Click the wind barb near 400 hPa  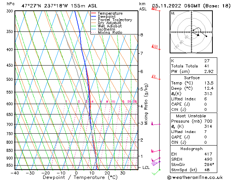(x=155, y=47)
